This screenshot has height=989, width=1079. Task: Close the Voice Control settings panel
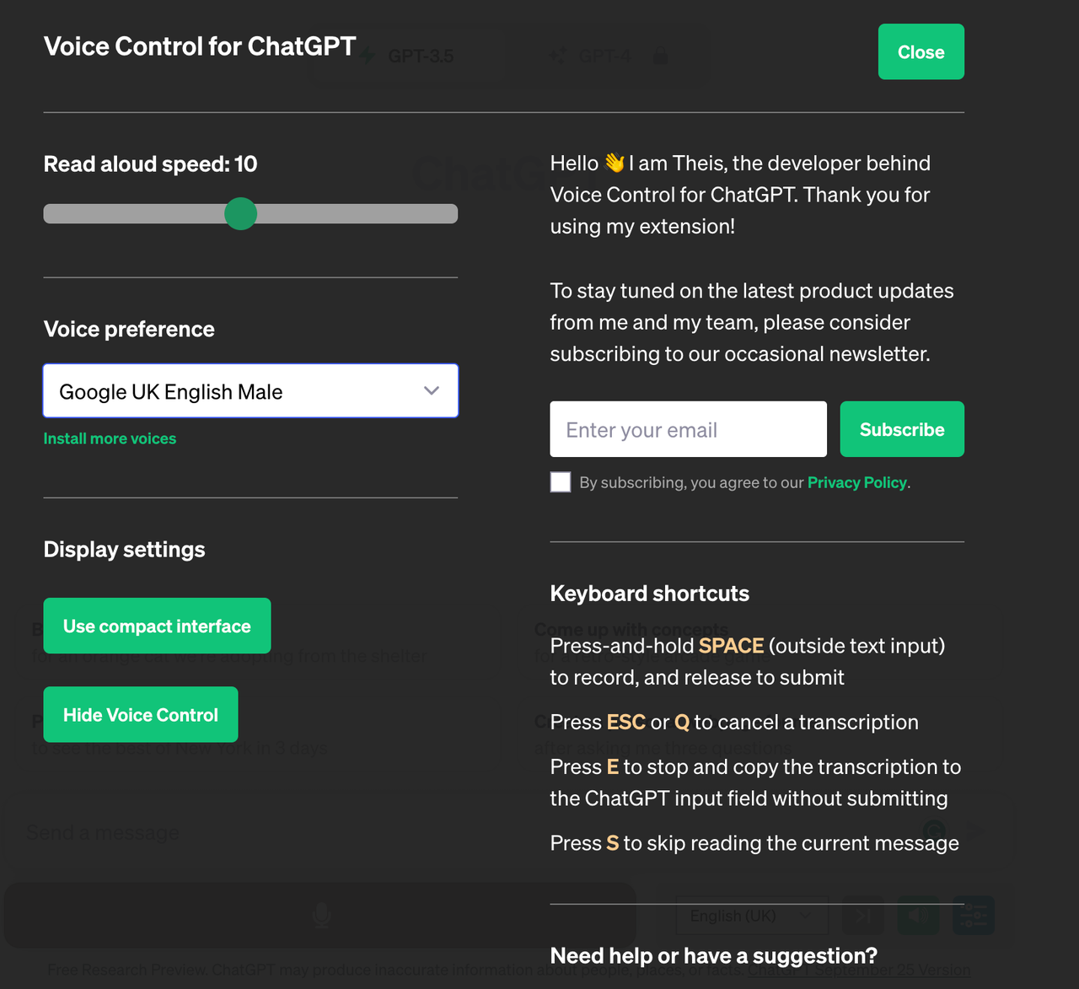coord(921,51)
